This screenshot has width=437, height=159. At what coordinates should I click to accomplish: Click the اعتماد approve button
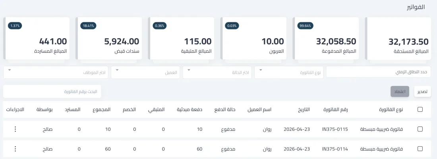click(400, 92)
